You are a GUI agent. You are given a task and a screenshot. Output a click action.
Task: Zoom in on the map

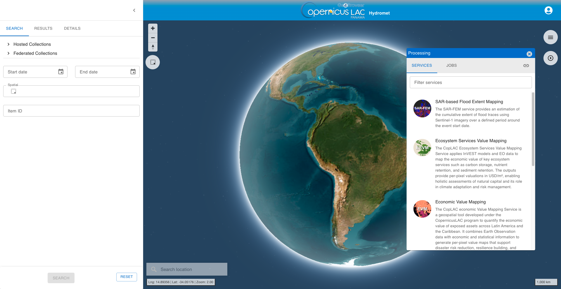coord(153,28)
